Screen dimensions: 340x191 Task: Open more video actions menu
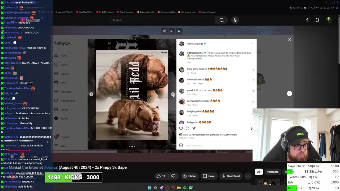248,176
